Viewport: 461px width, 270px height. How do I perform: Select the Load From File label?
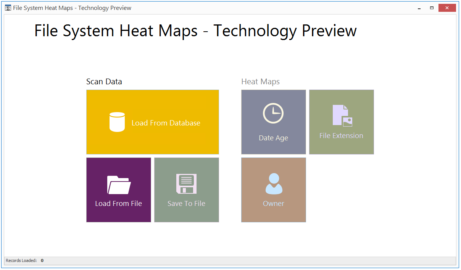tap(118, 203)
